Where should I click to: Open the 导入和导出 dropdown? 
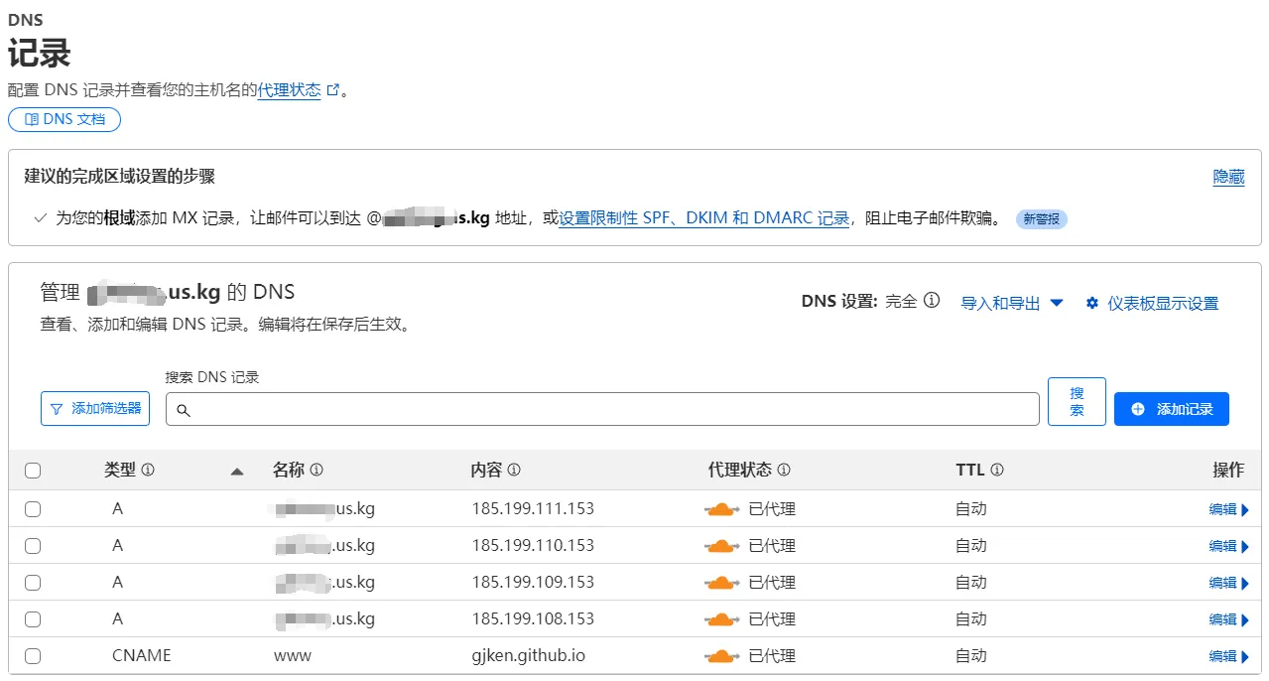click(1011, 303)
